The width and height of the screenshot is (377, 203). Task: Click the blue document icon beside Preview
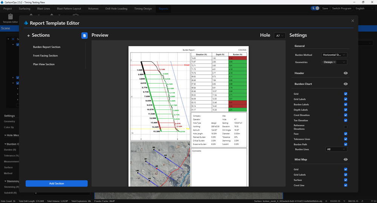pyautogui.click(x=84, y=35)
